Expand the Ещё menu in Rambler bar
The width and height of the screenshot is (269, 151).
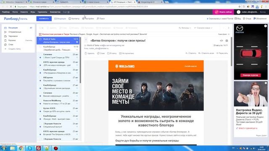coord(66,12)
